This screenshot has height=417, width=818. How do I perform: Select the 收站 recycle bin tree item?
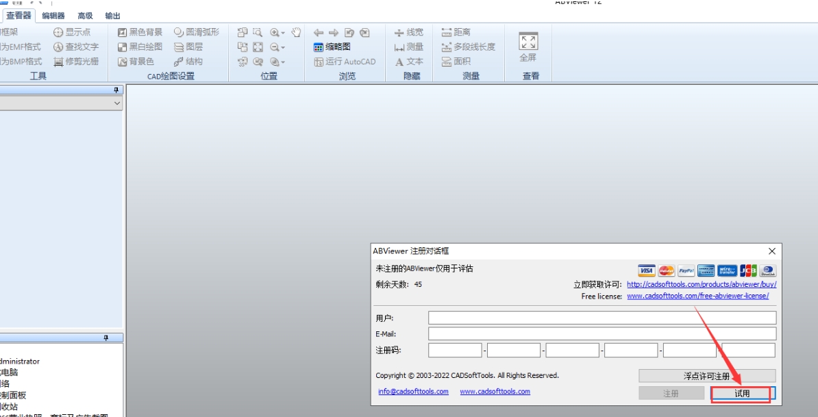[9, 407]
